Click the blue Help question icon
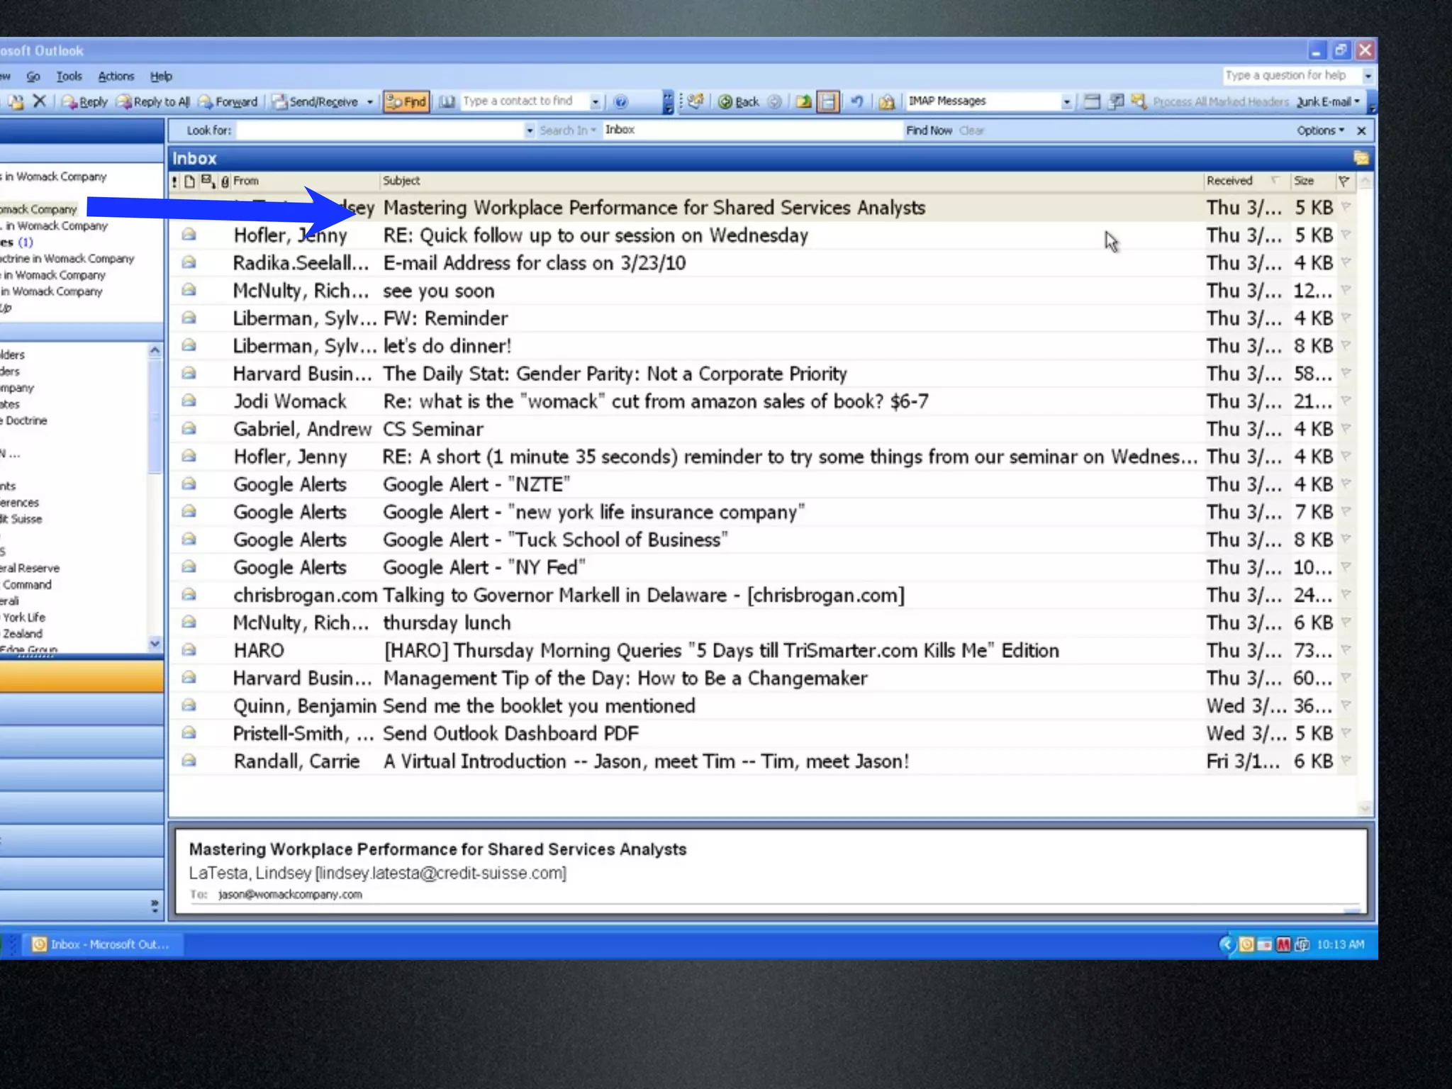The height and width of the screenshot is (1089, 1452). tap(620, 101)
